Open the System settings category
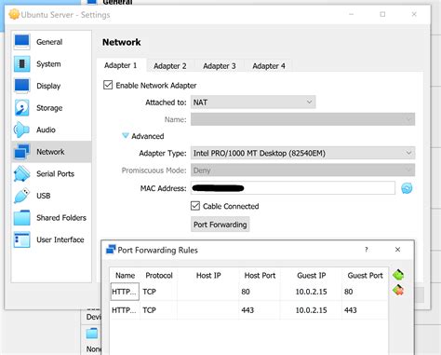441x355 pixels. [51, 64]
